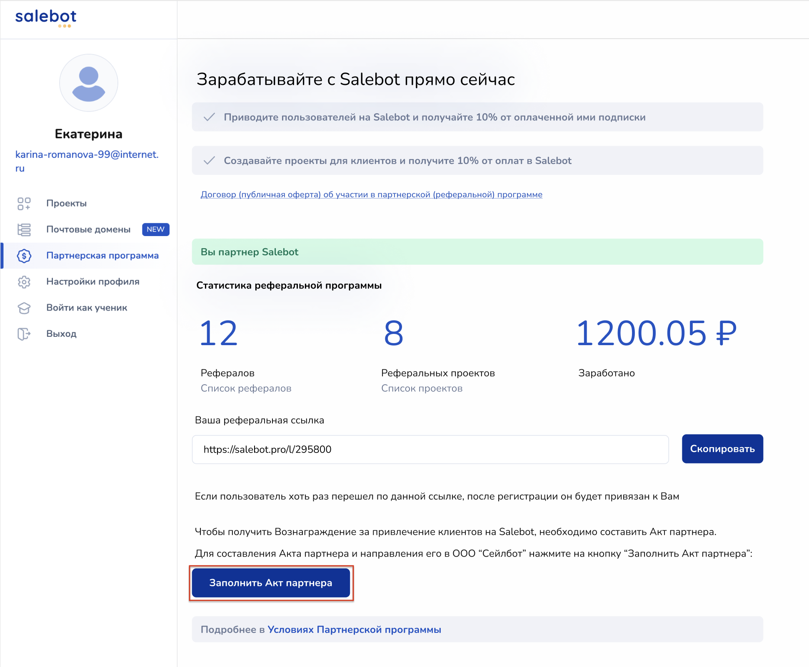809x667 pixels.
Task: Click the student graduation cap icon
Action: coord(24,308)
